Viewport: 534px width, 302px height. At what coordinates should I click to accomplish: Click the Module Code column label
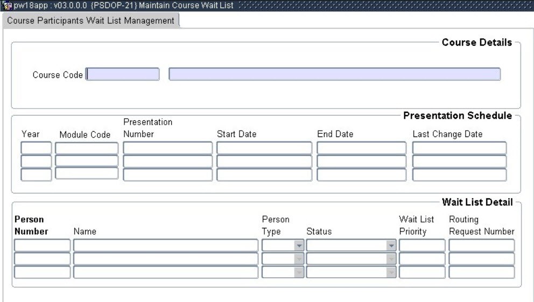(85, 135)
